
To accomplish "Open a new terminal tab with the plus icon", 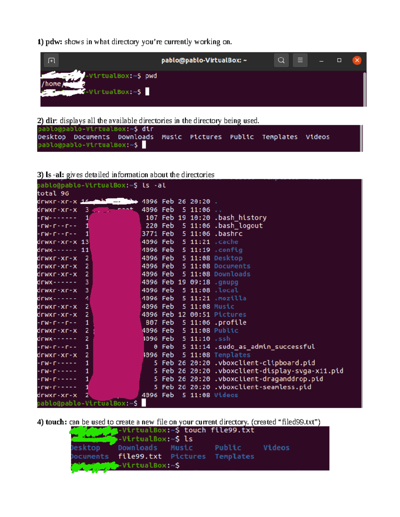I will [51, 60].
